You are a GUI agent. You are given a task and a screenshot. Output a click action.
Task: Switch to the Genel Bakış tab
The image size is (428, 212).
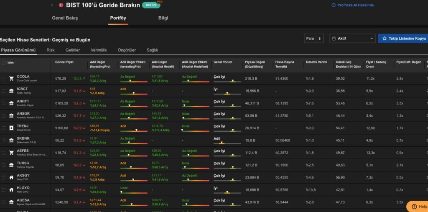[65, 18]
